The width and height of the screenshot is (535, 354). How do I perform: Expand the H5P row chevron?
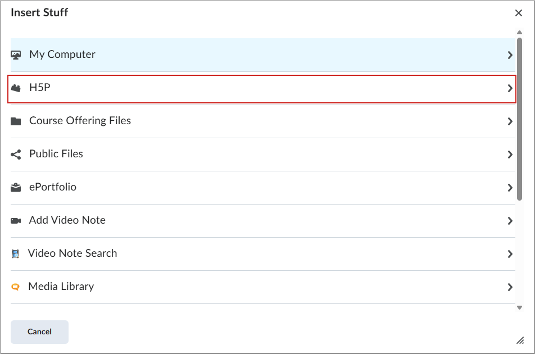[510, 88]
